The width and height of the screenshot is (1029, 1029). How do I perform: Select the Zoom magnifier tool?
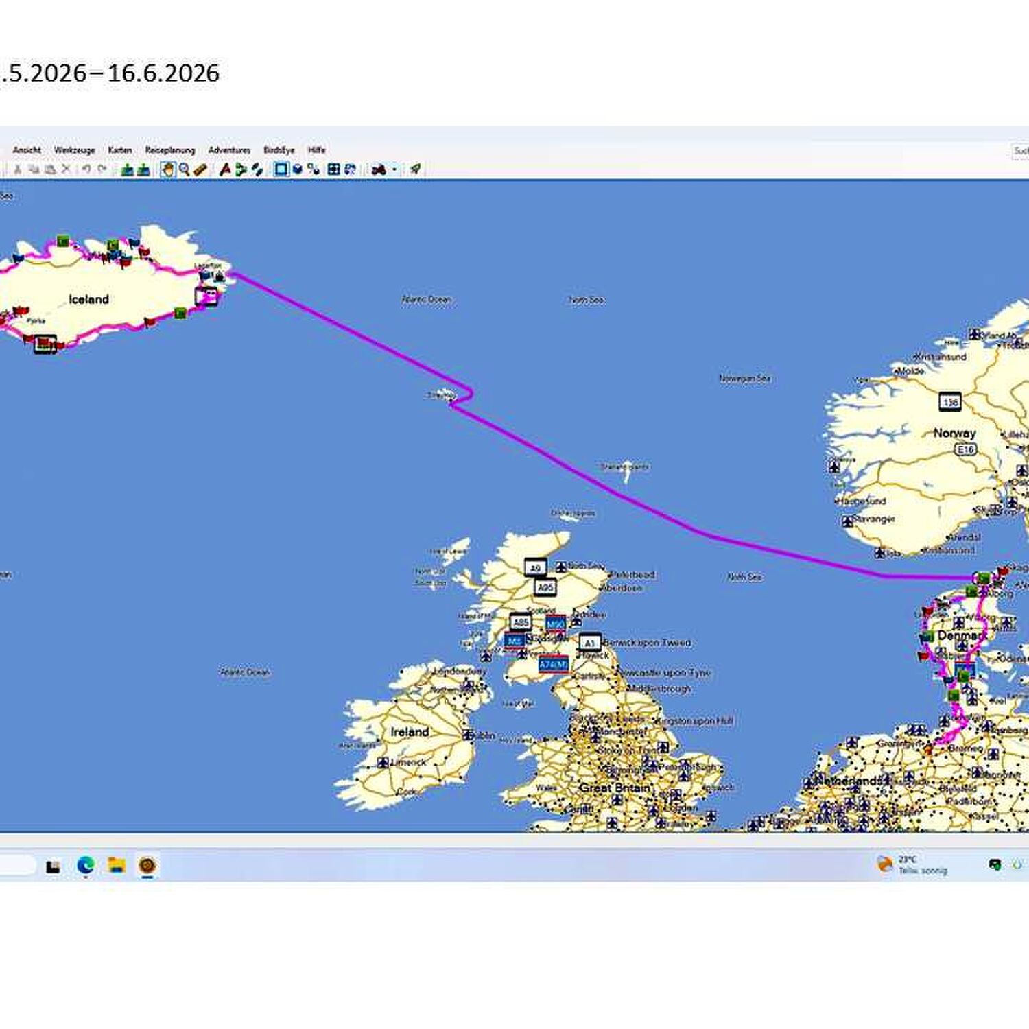(x=184, y=169)
